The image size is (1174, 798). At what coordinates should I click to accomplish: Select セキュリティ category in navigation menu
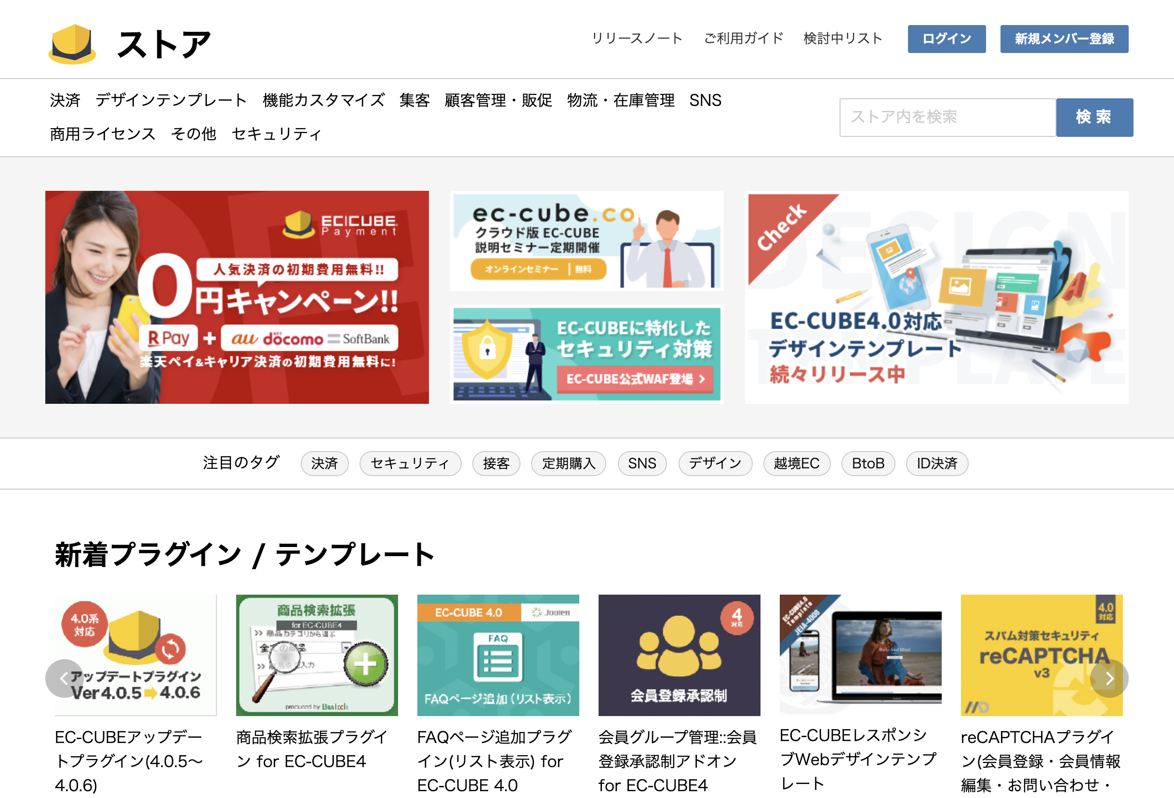(x=277, y=134)
